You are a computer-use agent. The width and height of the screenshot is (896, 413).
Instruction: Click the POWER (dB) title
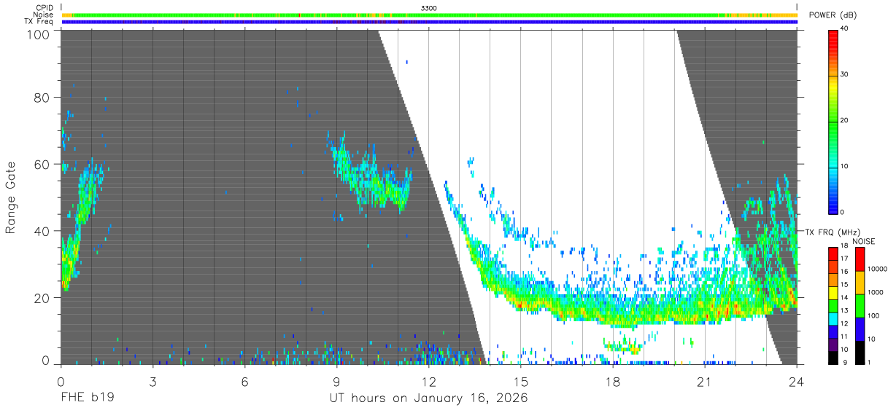[833, 15]
